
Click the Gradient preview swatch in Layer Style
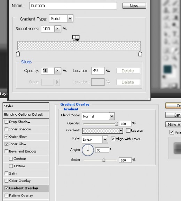[x=101, y=131]
